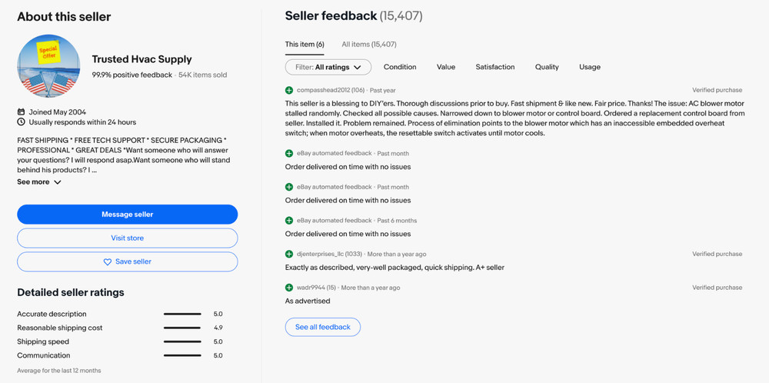The height and width of the screenshot is (383, 769).
Task: Open the Visit store button
Action: click(x=127, y=238)
